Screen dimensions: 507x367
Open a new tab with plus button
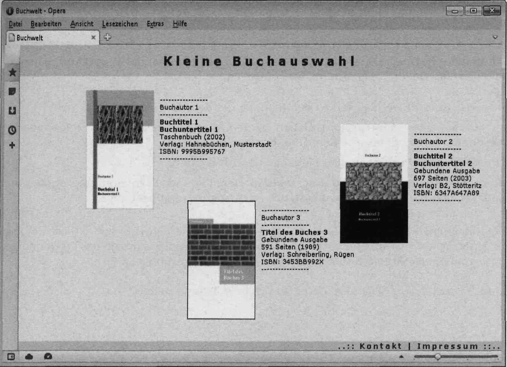107,37
